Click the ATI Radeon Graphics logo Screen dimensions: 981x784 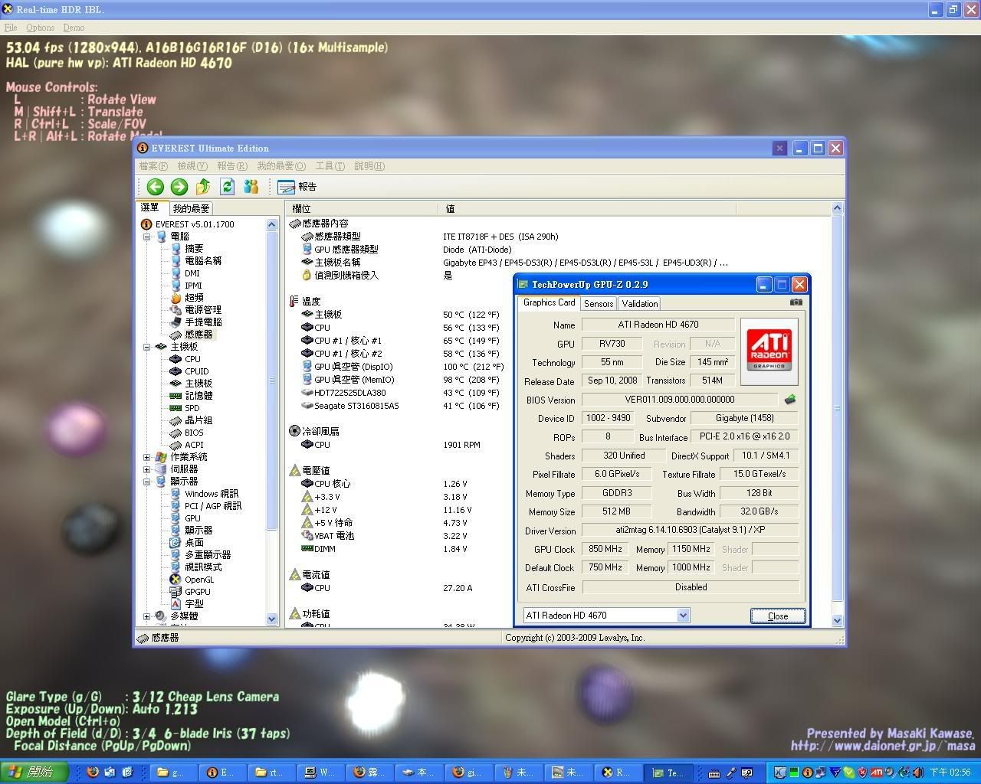(x=769, y=351)
